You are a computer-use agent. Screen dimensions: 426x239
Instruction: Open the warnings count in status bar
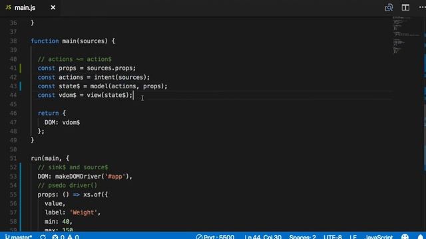coord(73,236)
